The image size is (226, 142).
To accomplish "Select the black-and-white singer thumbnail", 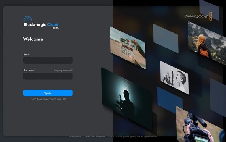I will pos(175,77).
